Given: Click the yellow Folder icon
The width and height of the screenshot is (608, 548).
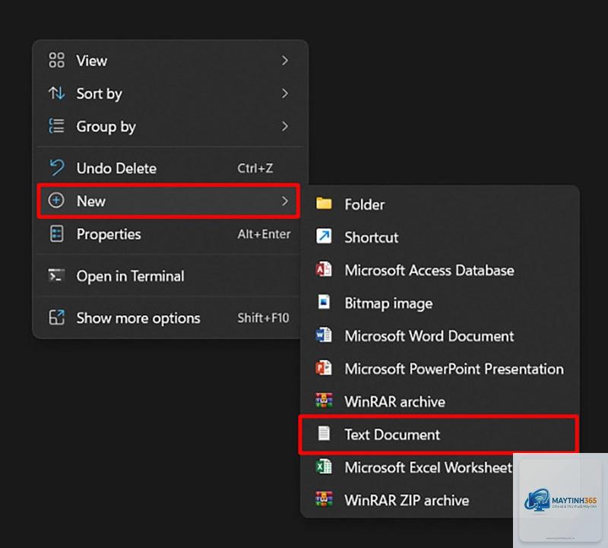Looking at the screenshot, I should tap(324, 203).
